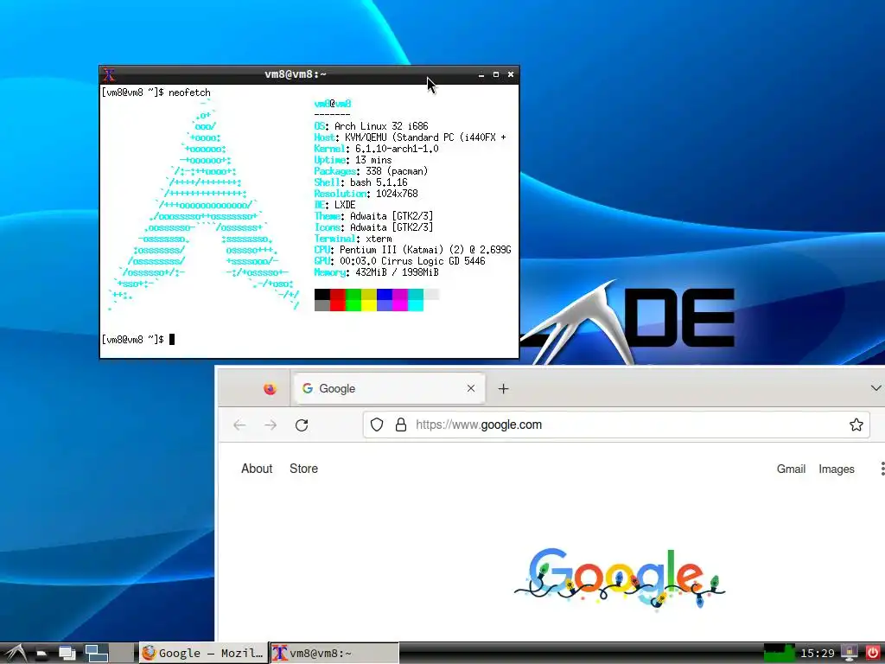The image size is (885, 664).
Task: Click the Host: KVM/QEMU line
Action: tap(410, 137)
